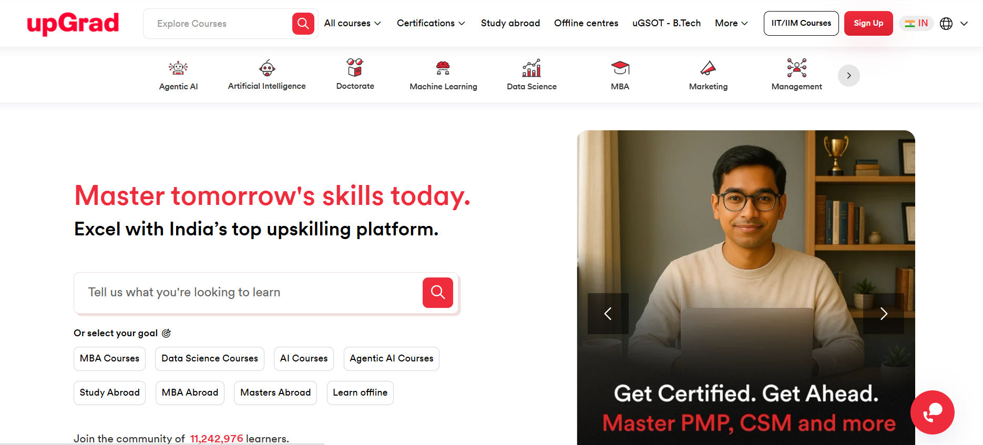The width and height of the screenshot is (983, 445).
Task: Expand the chevron next to the globe
Action: [964, 24]
